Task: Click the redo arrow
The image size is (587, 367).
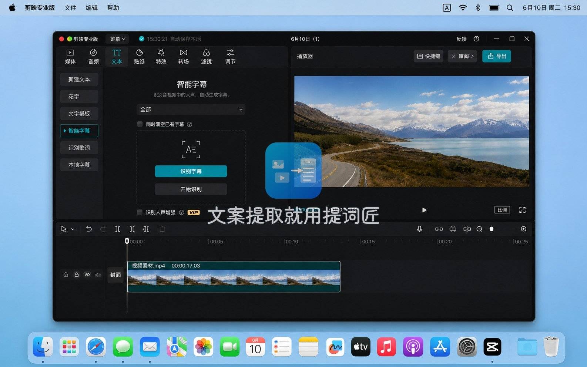Action: 103,229
